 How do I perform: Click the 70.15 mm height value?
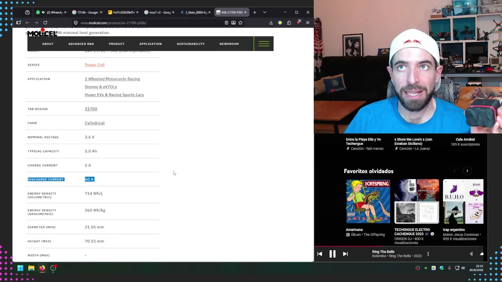coord(94,241)
